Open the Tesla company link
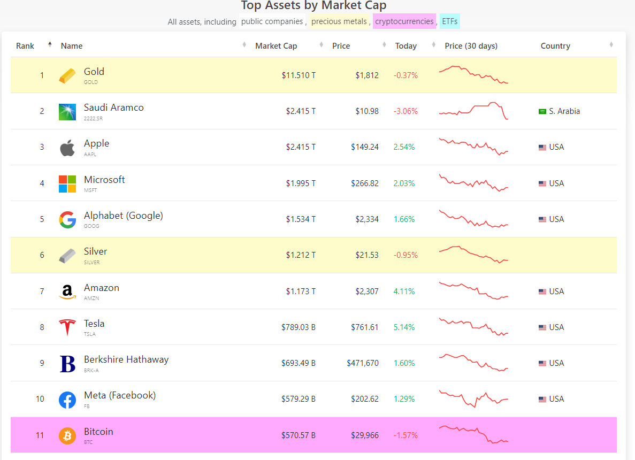Screen dimensions: 635x460 click(x=94, y=324)
